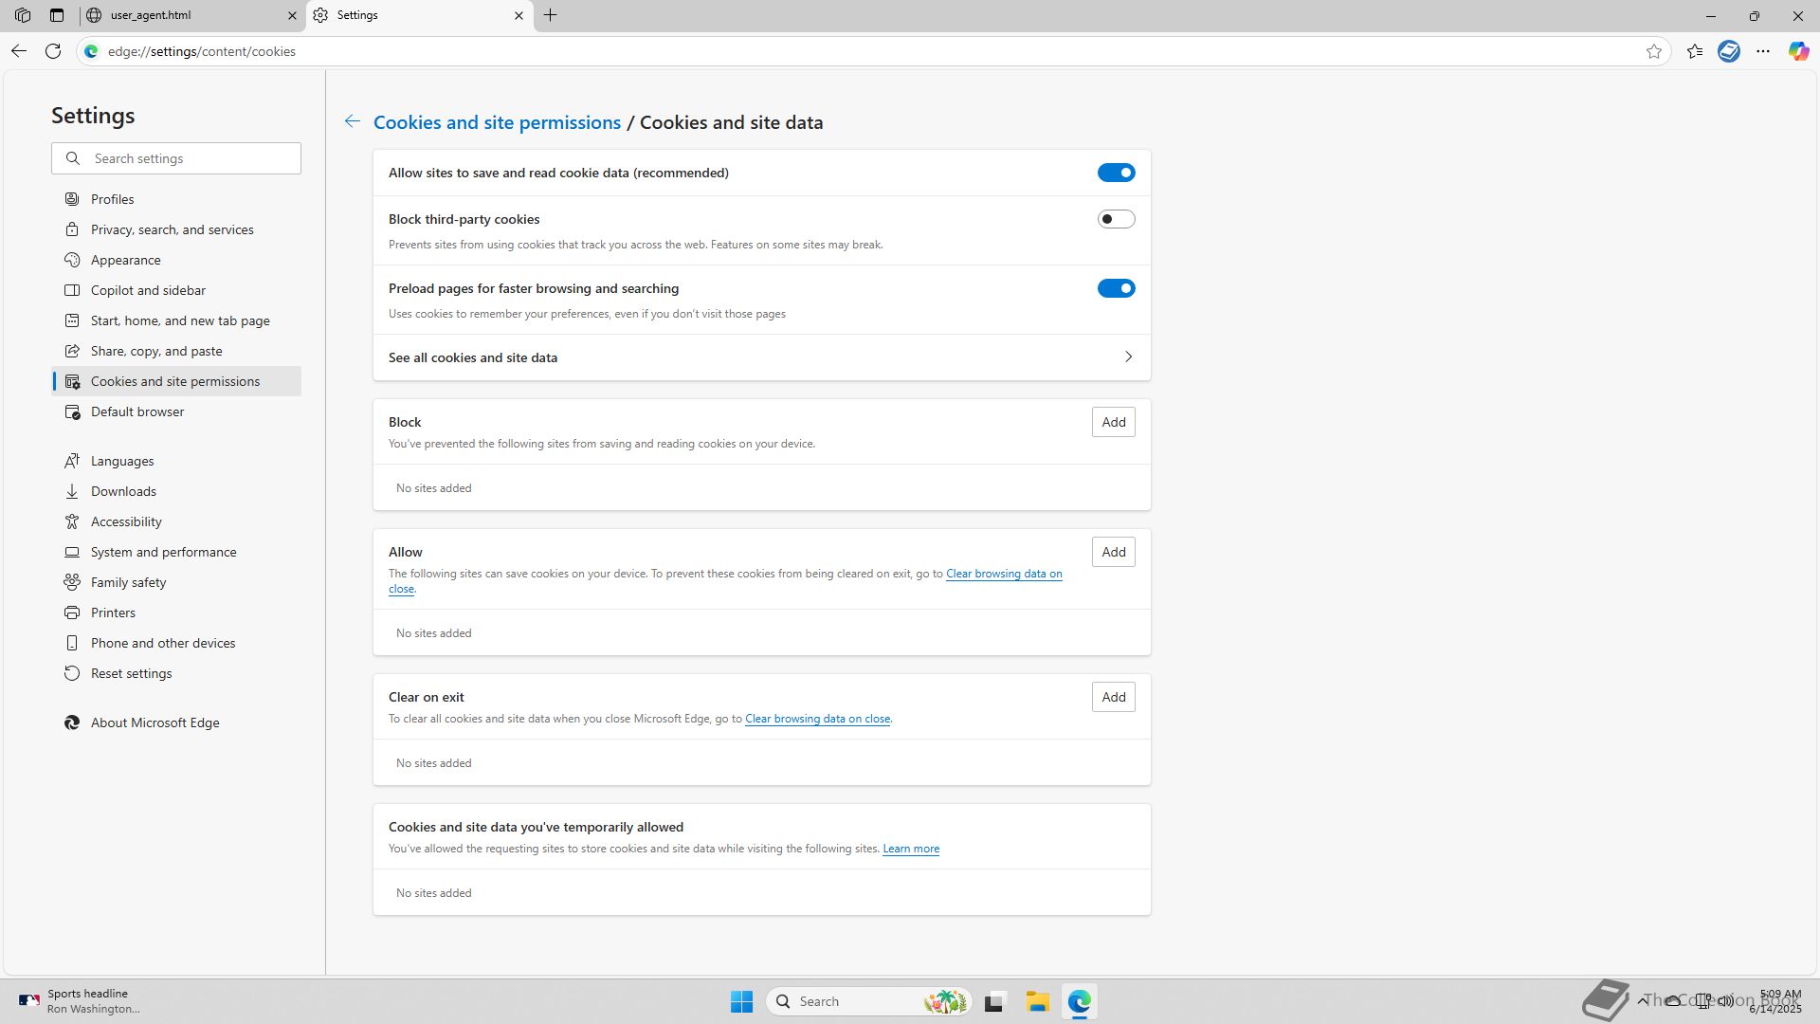Screen dimensions: 1820x1024
Task: Disable Allow sites to save cookie data
Action: click(x=1116, y=173)
